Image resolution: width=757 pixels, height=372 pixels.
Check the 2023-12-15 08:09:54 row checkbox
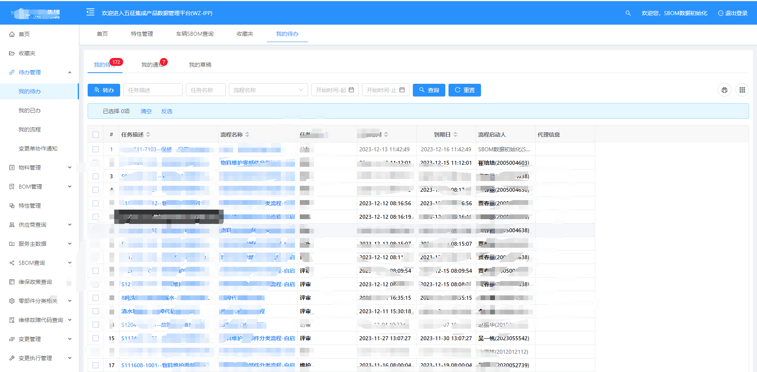coord(96,271)
